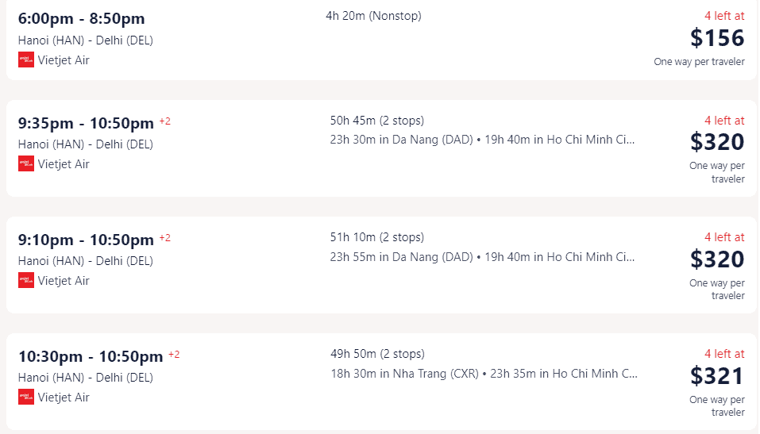The height and width of the screenshot is (434, 760).
Task: Open the 6:00pm - 8:50pm flight card
Action: [381, 39]
